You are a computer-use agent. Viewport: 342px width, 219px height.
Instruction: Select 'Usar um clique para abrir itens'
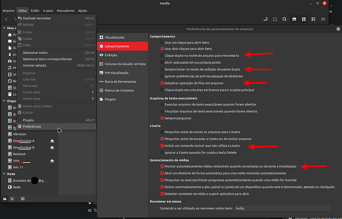pyautogui.click(x=162, y=43)
